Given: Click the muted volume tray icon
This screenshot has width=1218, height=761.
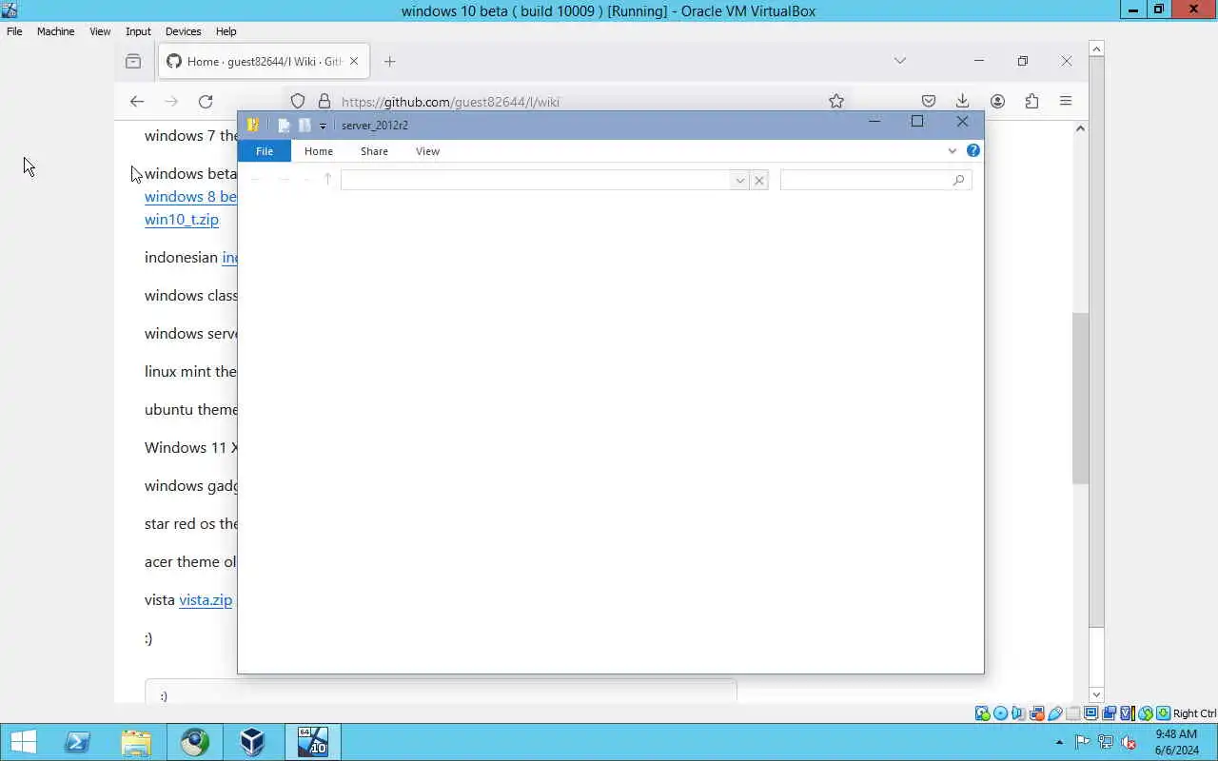Looking at the screenshot, I should 1130,742.
